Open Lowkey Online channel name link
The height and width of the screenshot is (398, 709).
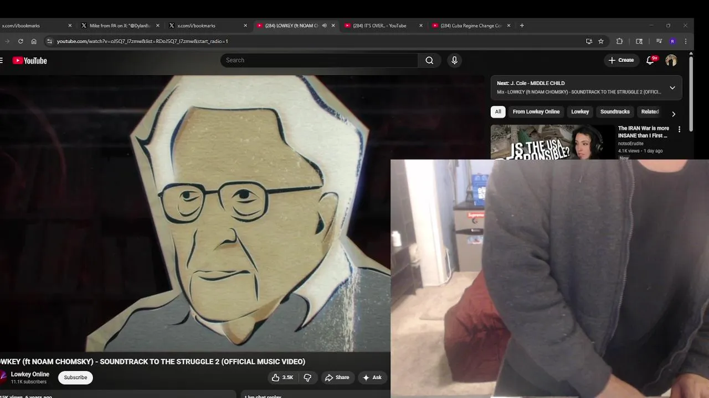click(x=30, y=374)
